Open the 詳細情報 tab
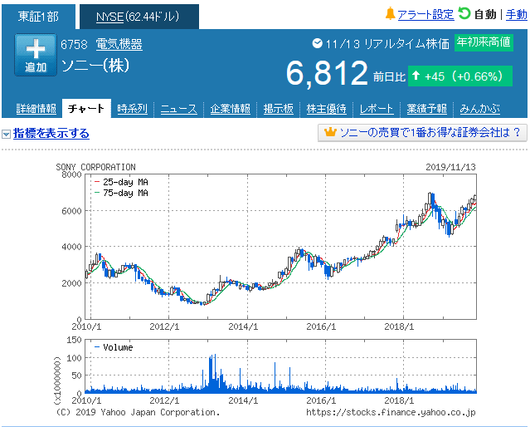The width and height of the screenshot is (530, 427). click(x=36, y=109)
